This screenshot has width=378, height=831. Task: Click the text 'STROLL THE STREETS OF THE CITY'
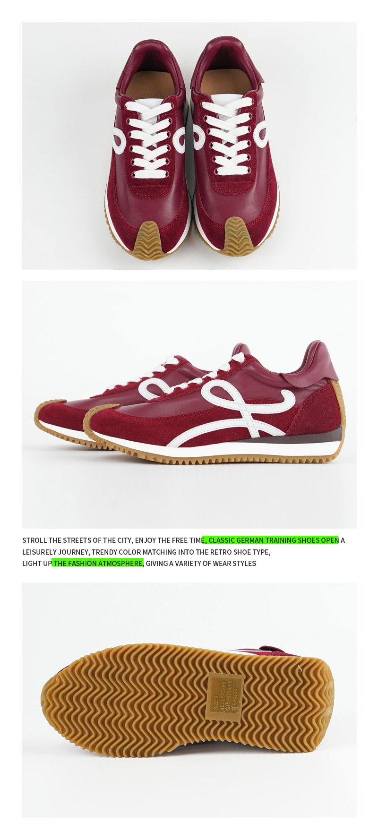coord(77,540)
